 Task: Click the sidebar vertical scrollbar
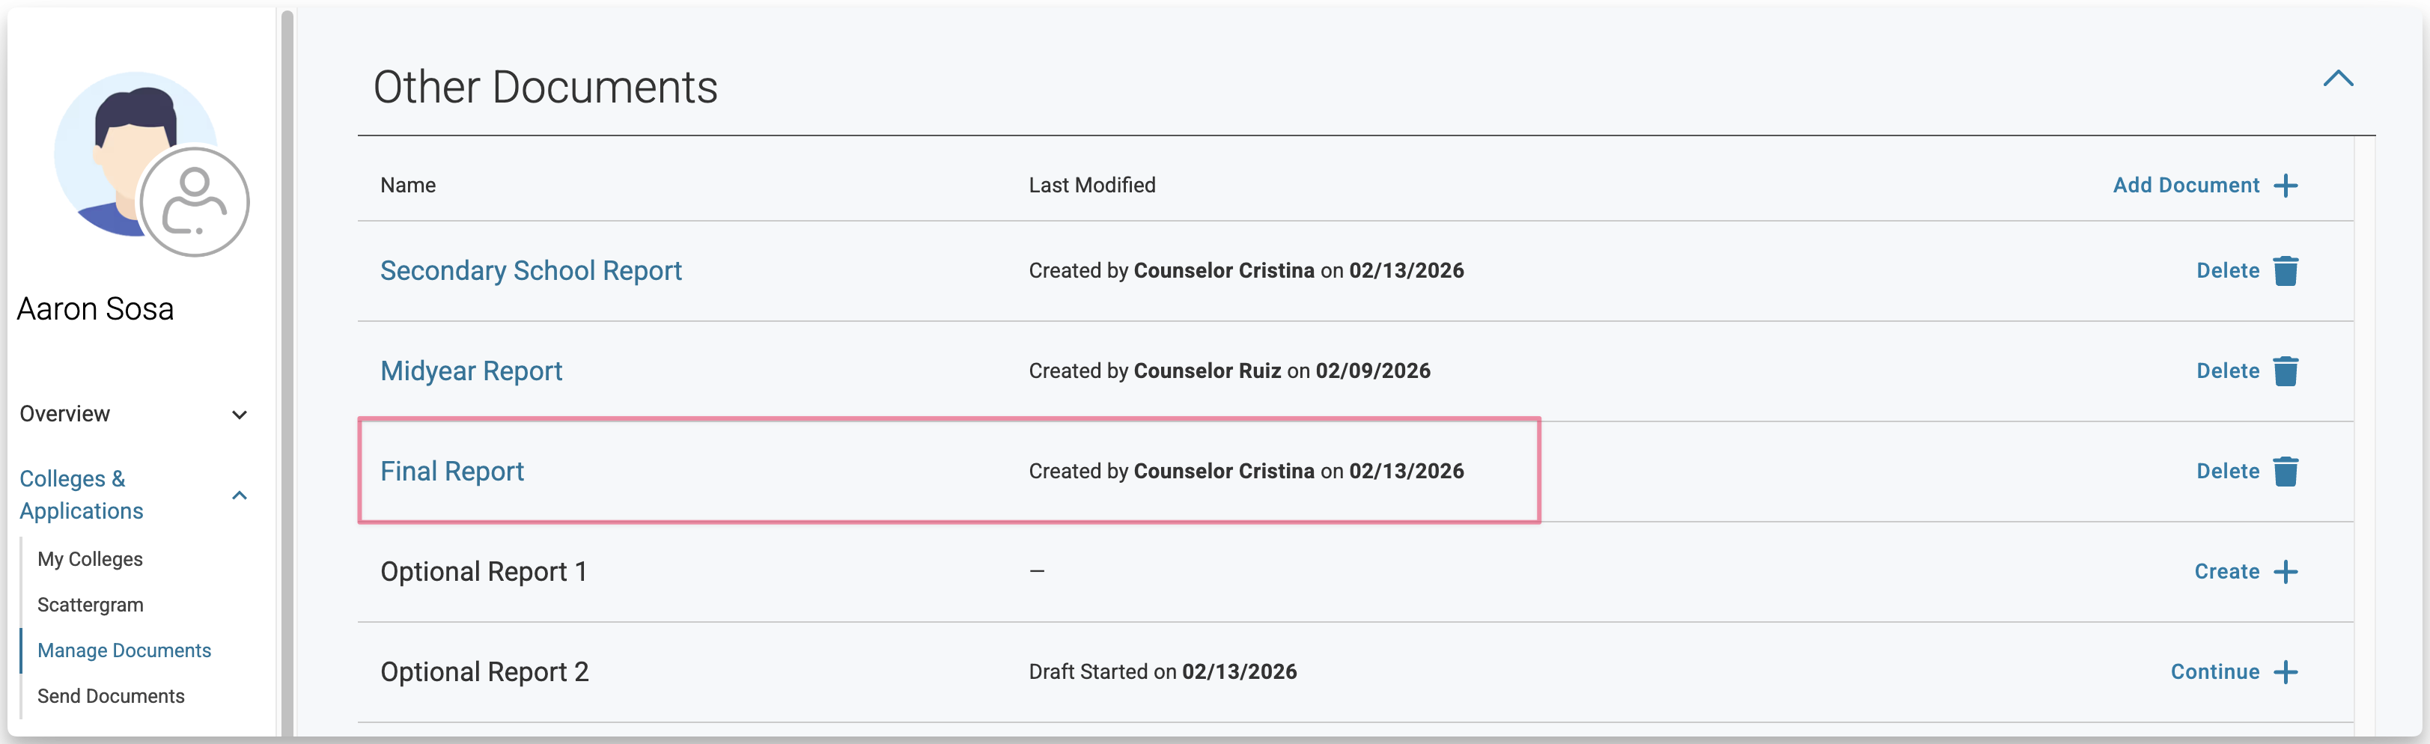tap(287, 377)
